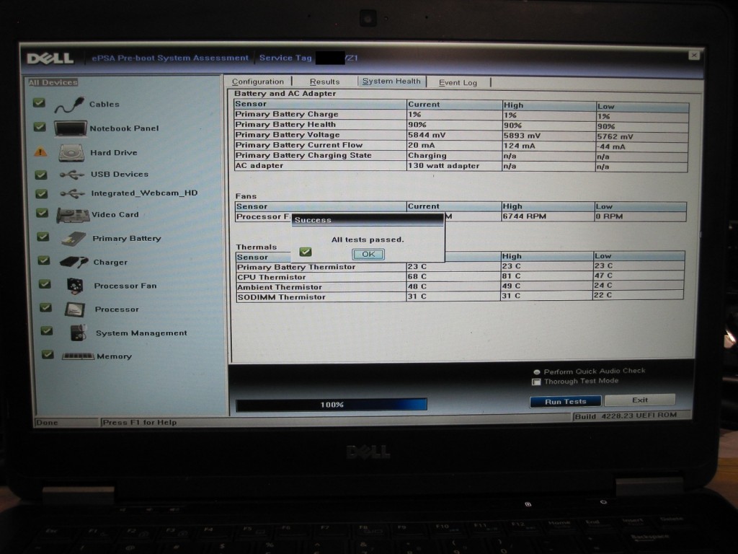The height and width of the screenshot is (554, 738).
Task: Toggle the Charger checkbox
Action: 44,260
